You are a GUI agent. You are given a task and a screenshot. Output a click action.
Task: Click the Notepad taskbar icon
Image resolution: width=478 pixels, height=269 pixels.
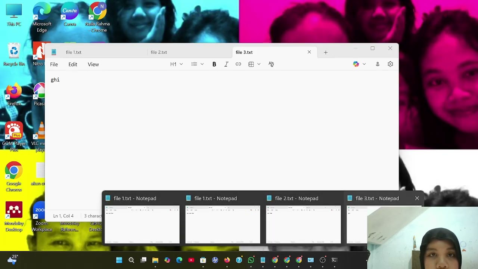(263, 260)
